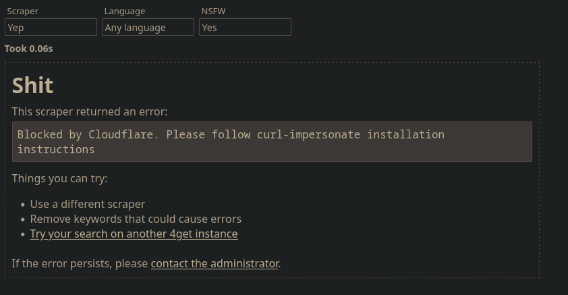Click the Things you can try text

(60, 179)
